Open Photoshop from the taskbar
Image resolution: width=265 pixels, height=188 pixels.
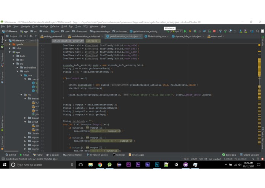(157, 165)
